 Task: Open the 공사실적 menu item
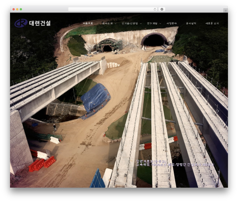point(191,23)
